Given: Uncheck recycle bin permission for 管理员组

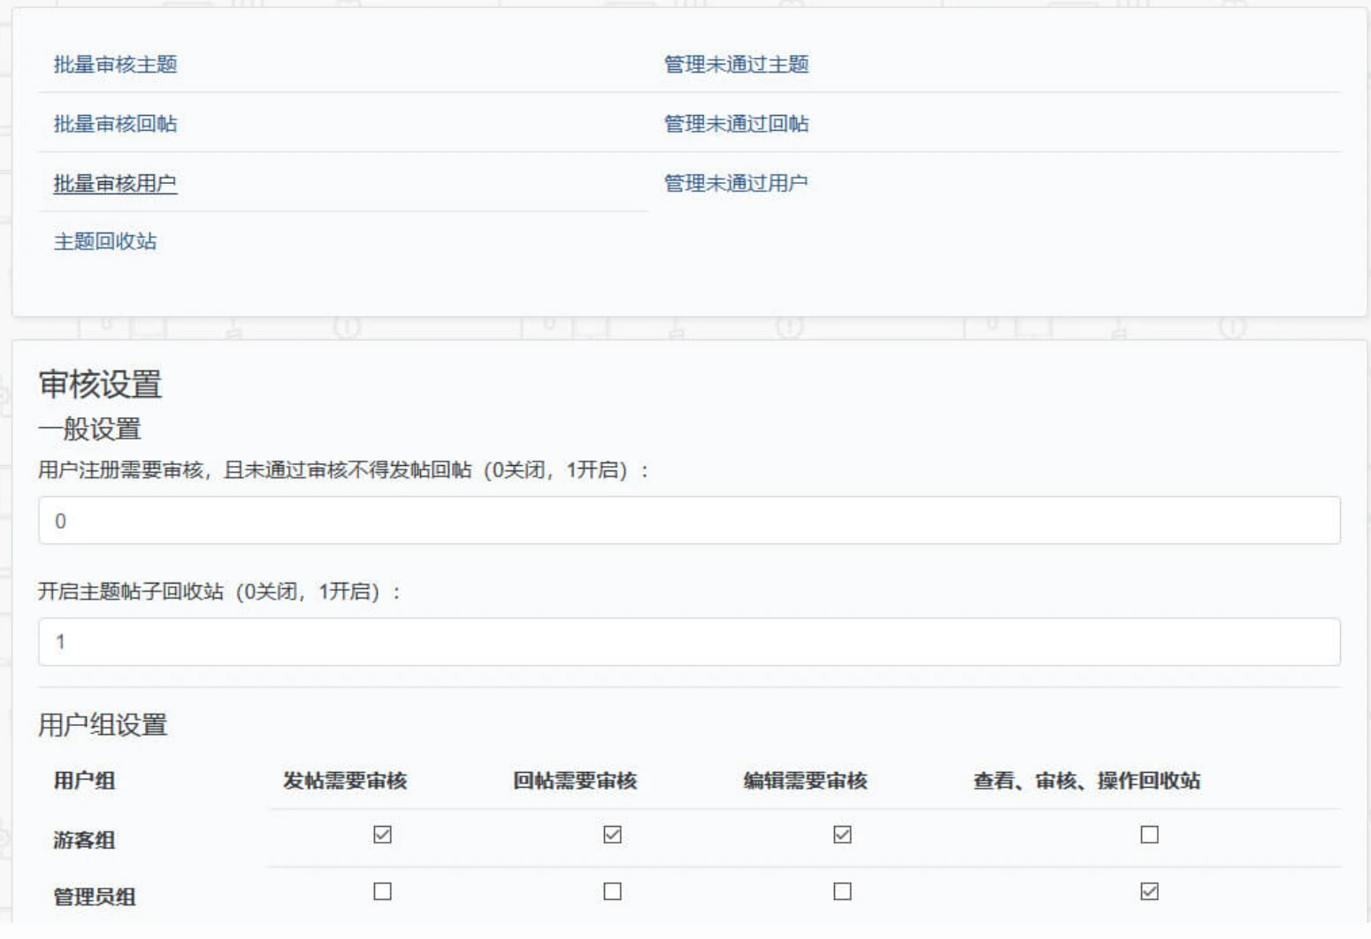Looking at the screenshot, I should [x=1148, y=892].
